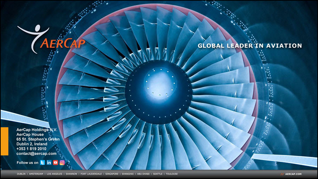Image resolution: width=318 pixels, height=179 pixels.
Task: Click the AERCAP.COM link in footer
Action: [293, 174]
